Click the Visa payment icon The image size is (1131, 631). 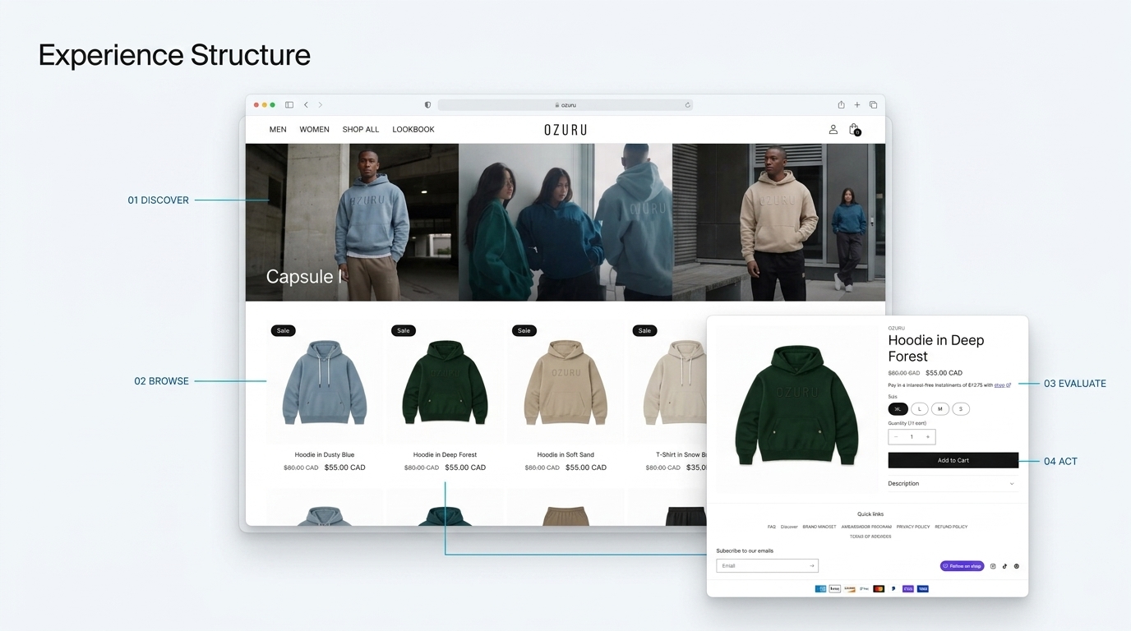[x=923, y=589]
